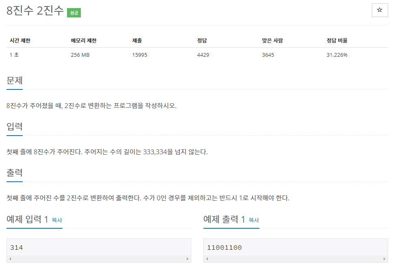The height and width of the screenshot is (272, 393).
Task: Click the problem description sentence about 2진수로 변환
Action: 91,106
